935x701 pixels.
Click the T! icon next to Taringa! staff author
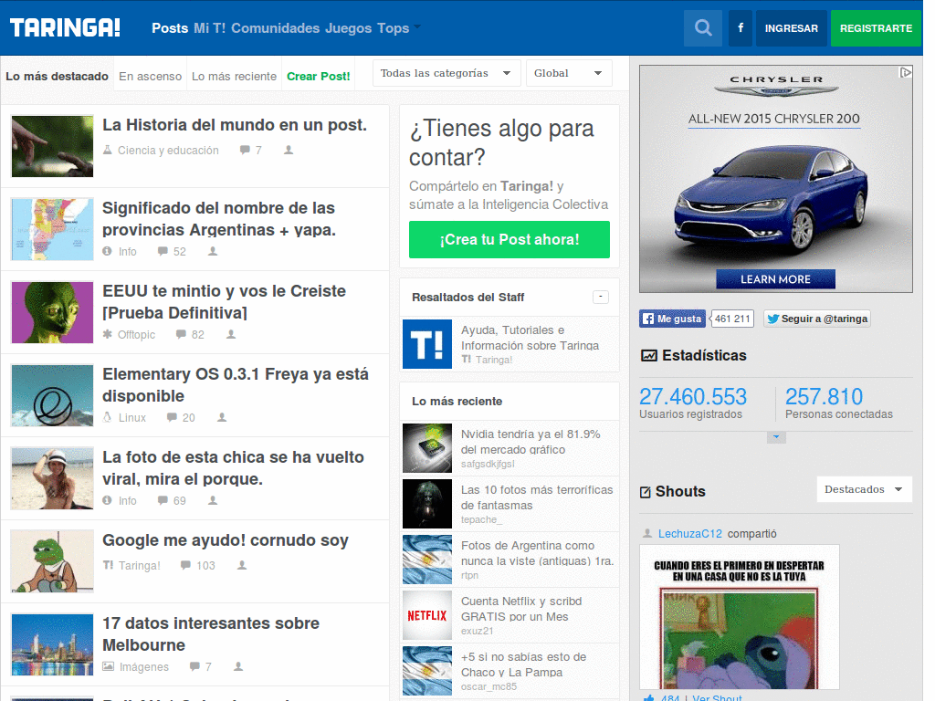pos(467,359)
